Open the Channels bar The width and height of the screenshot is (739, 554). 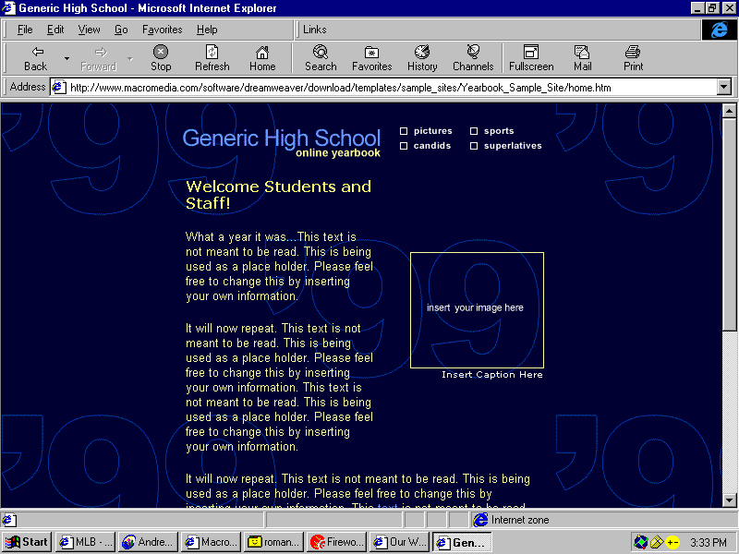tap(473, 59)
